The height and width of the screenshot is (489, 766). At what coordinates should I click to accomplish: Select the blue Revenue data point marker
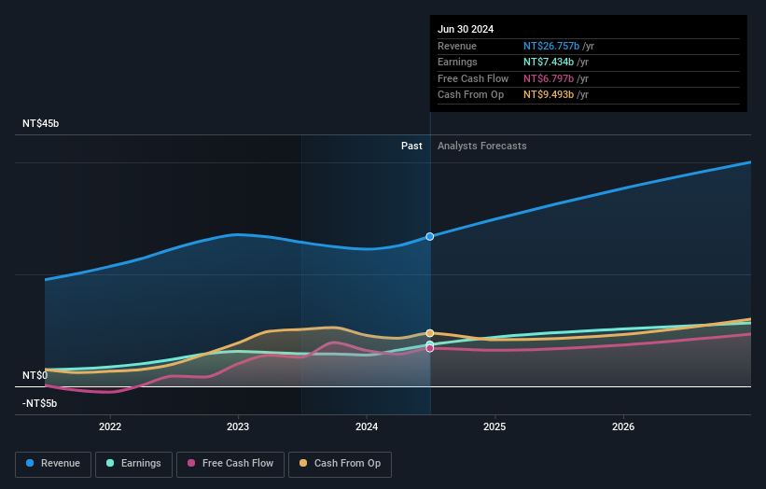click(x=430, y=236)
